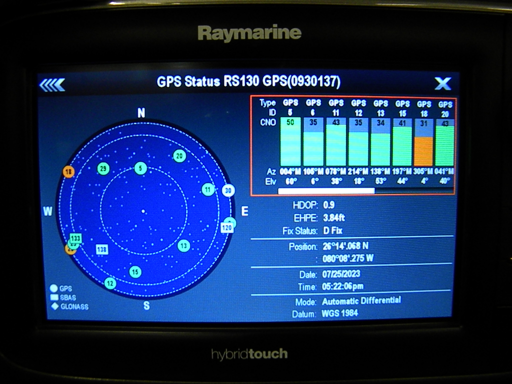
Task: Open Mode Automatic Differential setting
Action: (x=361, y=301)
